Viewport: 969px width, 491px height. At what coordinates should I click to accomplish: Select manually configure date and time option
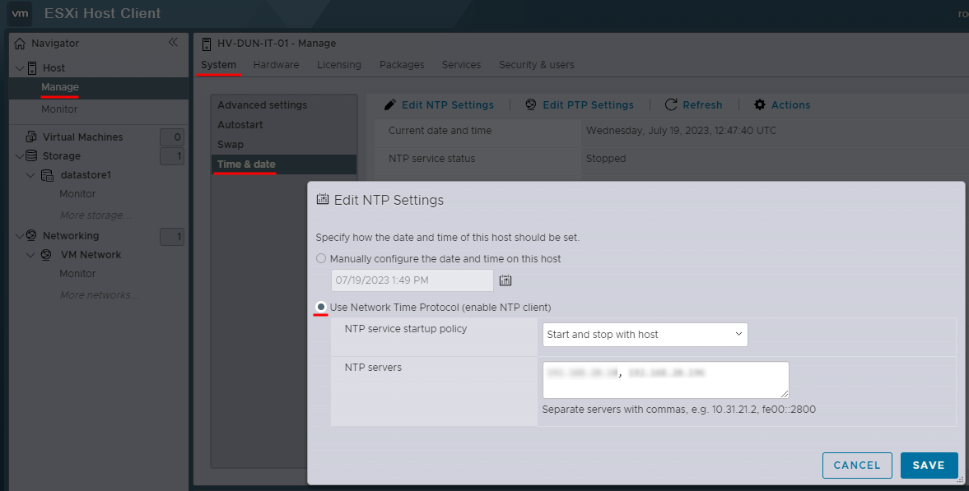click(321, 258)
